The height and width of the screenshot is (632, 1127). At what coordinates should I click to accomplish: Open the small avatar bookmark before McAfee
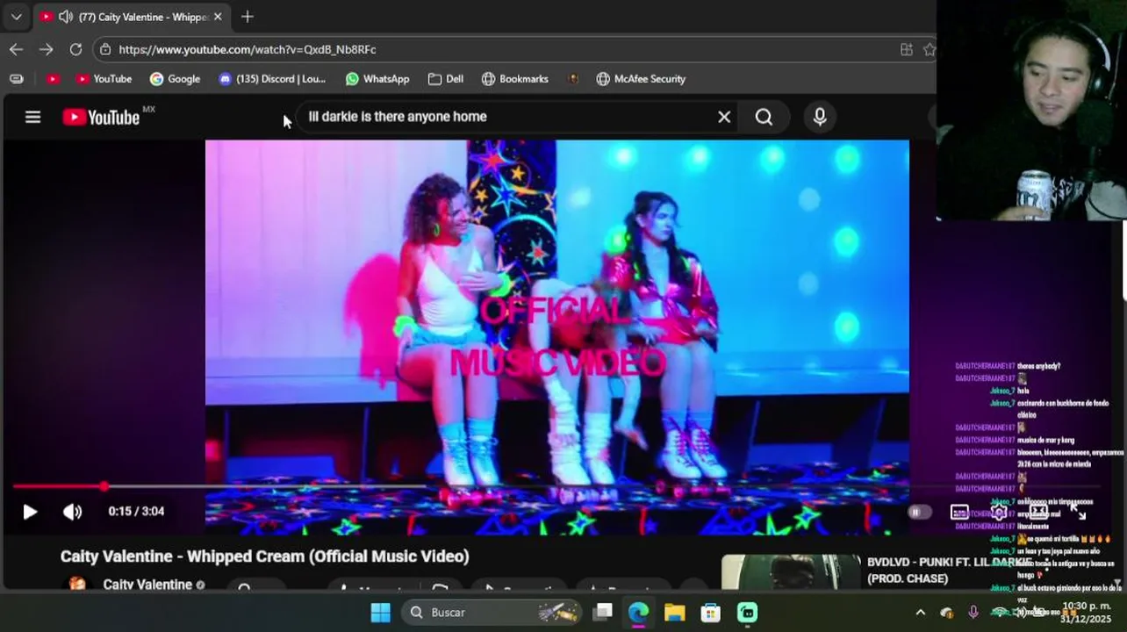click(x=573, y=79)
